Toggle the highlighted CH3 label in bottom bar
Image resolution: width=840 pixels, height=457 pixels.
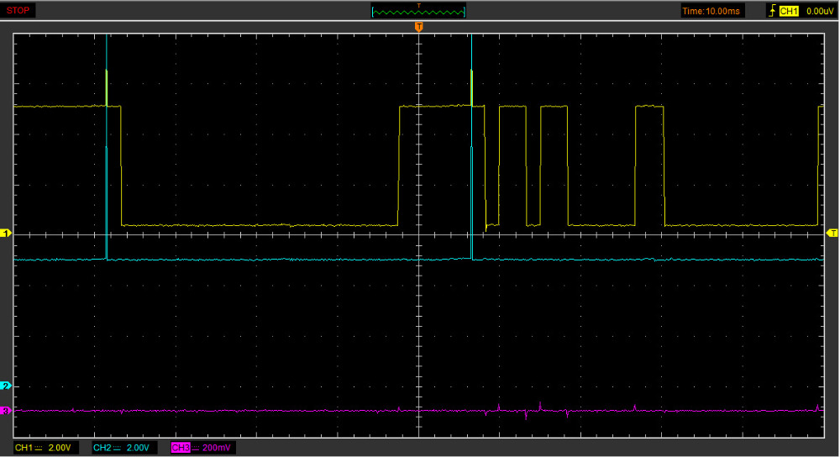tap(180, 448)
